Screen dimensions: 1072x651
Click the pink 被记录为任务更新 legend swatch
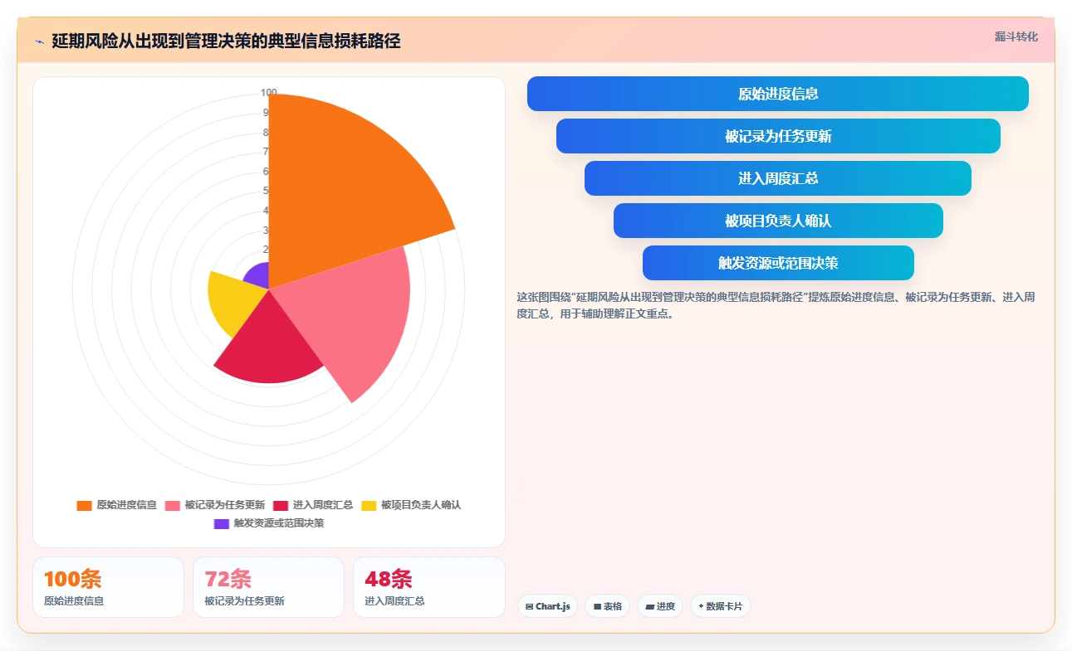point(173,505)
